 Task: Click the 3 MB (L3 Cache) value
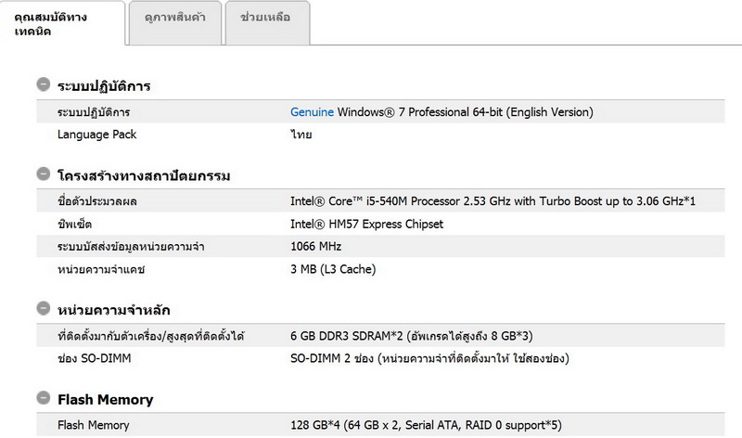pyautogui.click(x=333, y=269)
